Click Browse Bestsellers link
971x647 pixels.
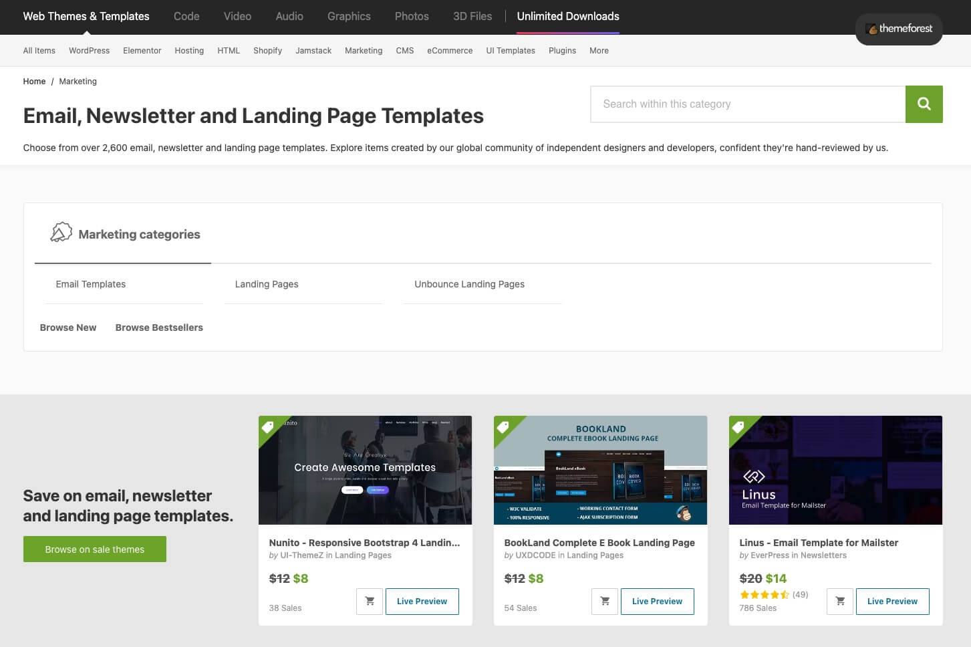[x=159, y=328]
